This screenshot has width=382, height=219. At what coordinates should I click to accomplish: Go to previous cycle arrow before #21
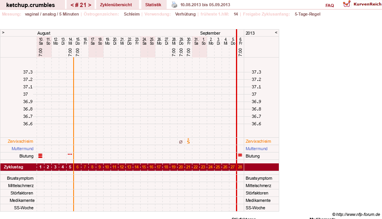[x=72, y=5]
